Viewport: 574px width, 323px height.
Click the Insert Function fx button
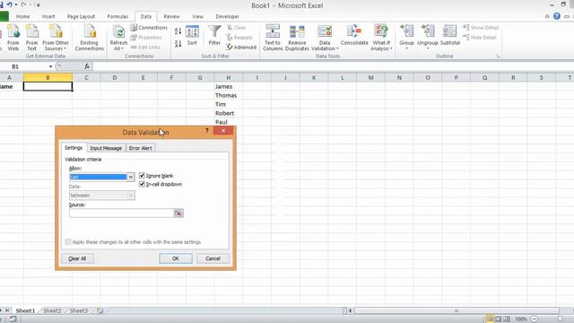pos(87,66)
